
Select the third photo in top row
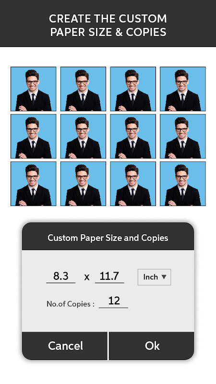point(133,89)
